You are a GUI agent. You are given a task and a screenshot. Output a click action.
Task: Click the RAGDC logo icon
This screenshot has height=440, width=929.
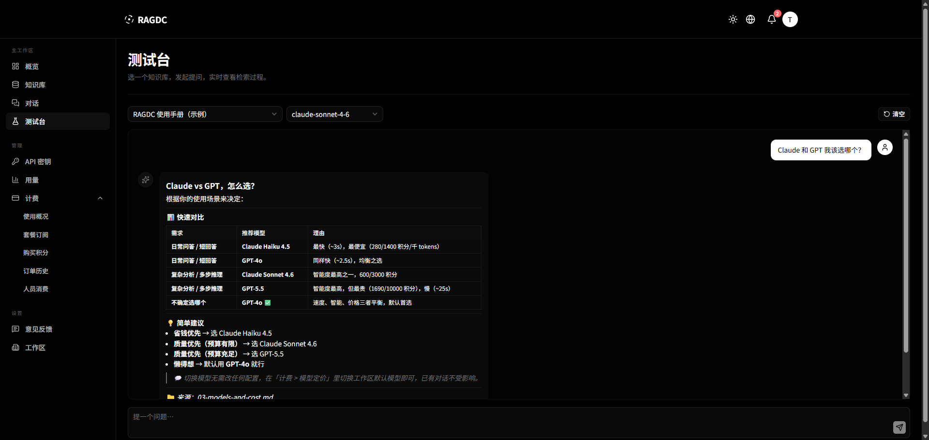(x=129, y=19)
